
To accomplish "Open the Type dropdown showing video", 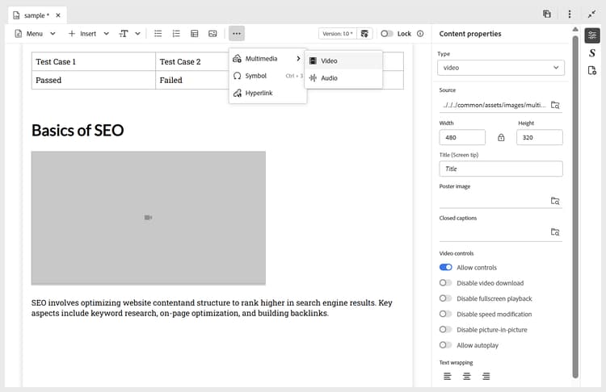I will (500, 68).
